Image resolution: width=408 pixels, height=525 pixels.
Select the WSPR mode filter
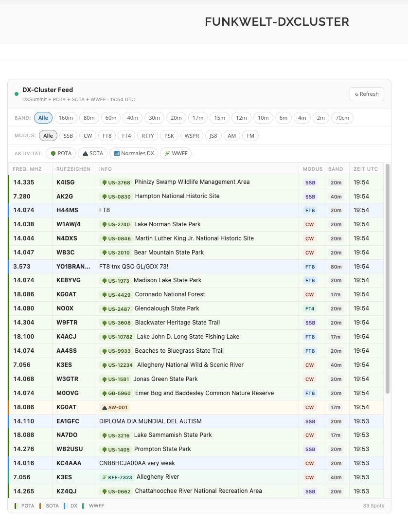192,136
